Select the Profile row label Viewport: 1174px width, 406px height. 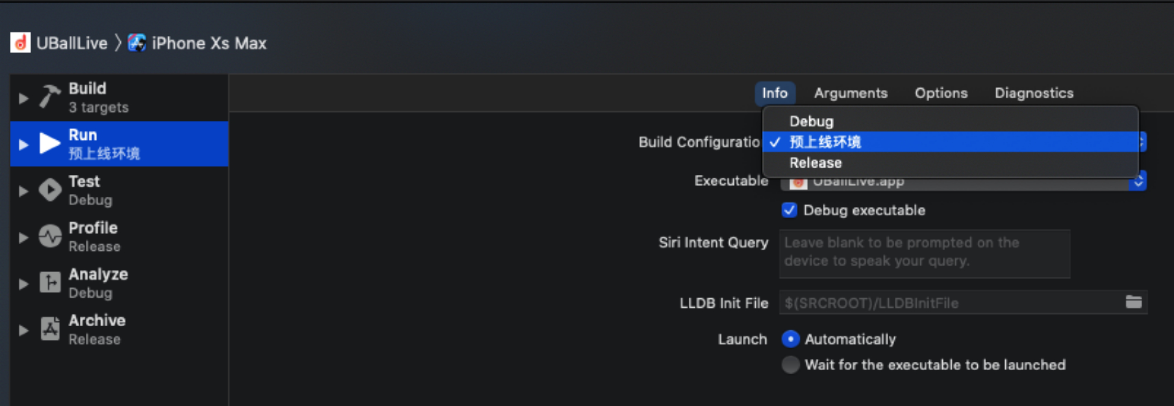[x=93, y=227]
